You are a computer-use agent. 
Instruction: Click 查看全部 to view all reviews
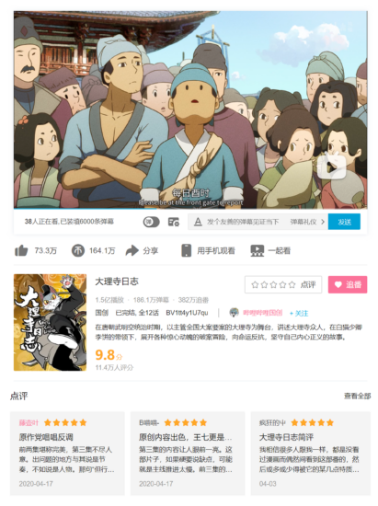[x=357, y=396]
